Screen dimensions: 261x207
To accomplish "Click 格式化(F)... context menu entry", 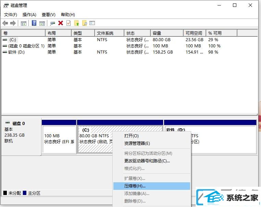I will 152,168.
